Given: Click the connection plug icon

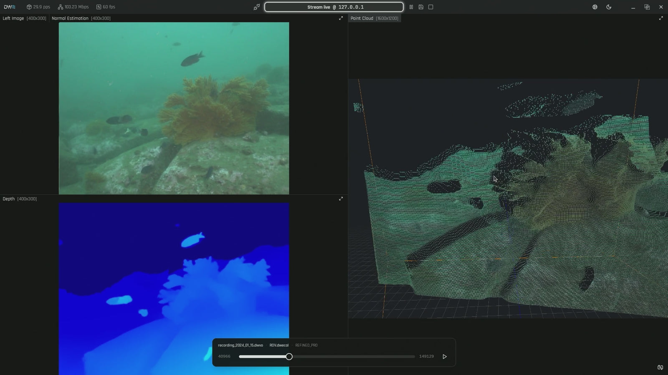Looking at the screenshot, I should 256,7.
